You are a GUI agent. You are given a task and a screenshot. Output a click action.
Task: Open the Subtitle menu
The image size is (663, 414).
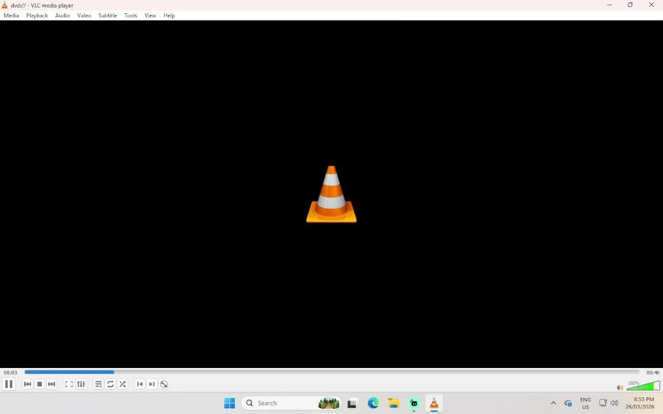coord(108,15)
